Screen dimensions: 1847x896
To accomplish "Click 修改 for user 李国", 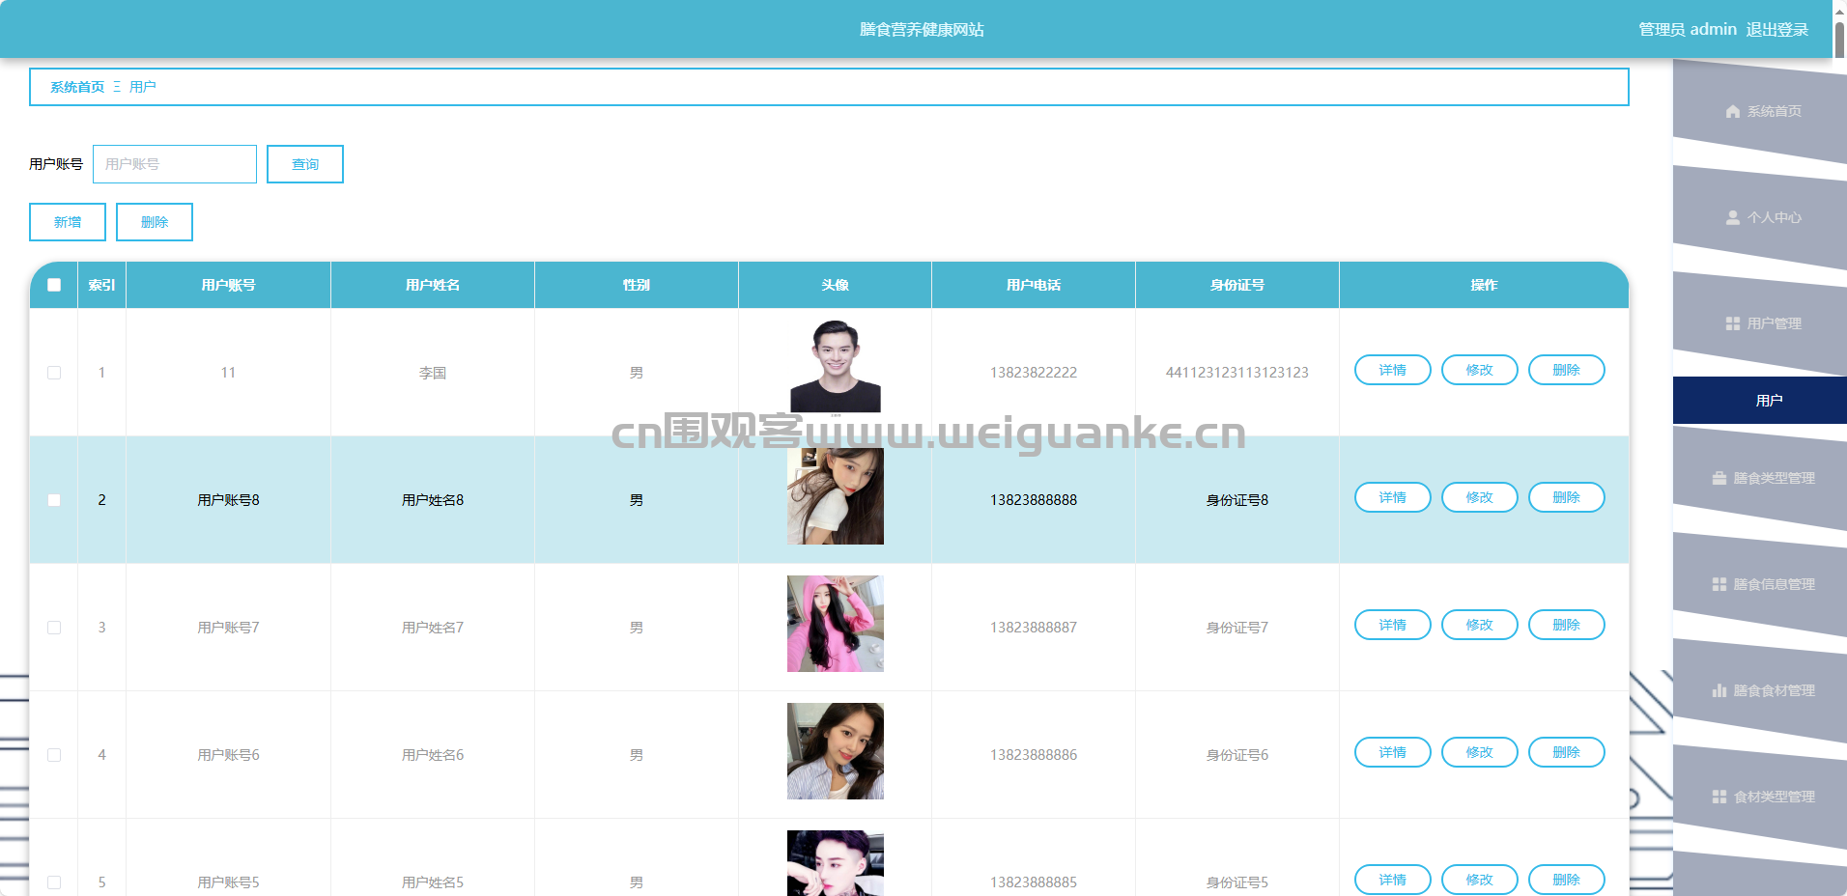I will coord(1480,370).
